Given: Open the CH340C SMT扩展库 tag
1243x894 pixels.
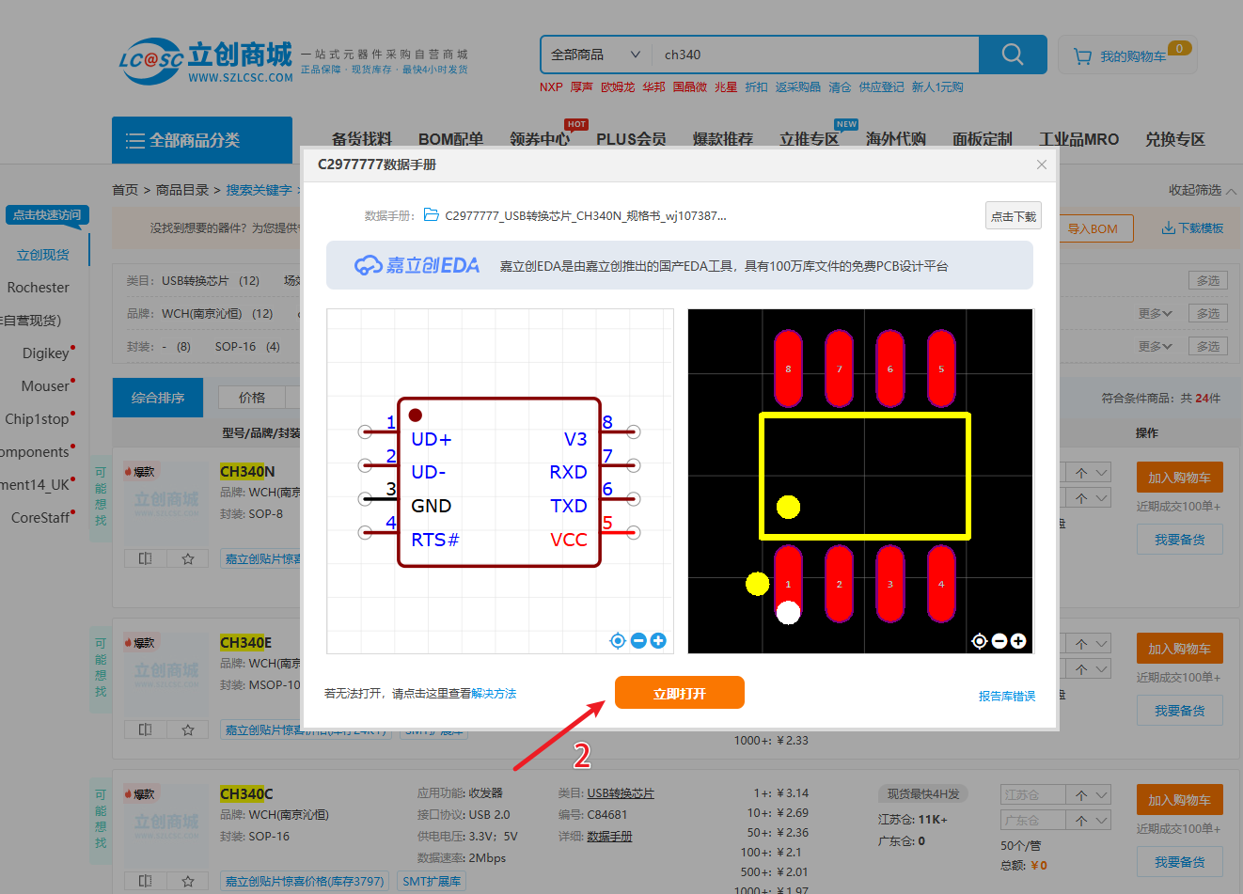Looking at the screenshot, I should pyautogui.click(x=433, y=882).
